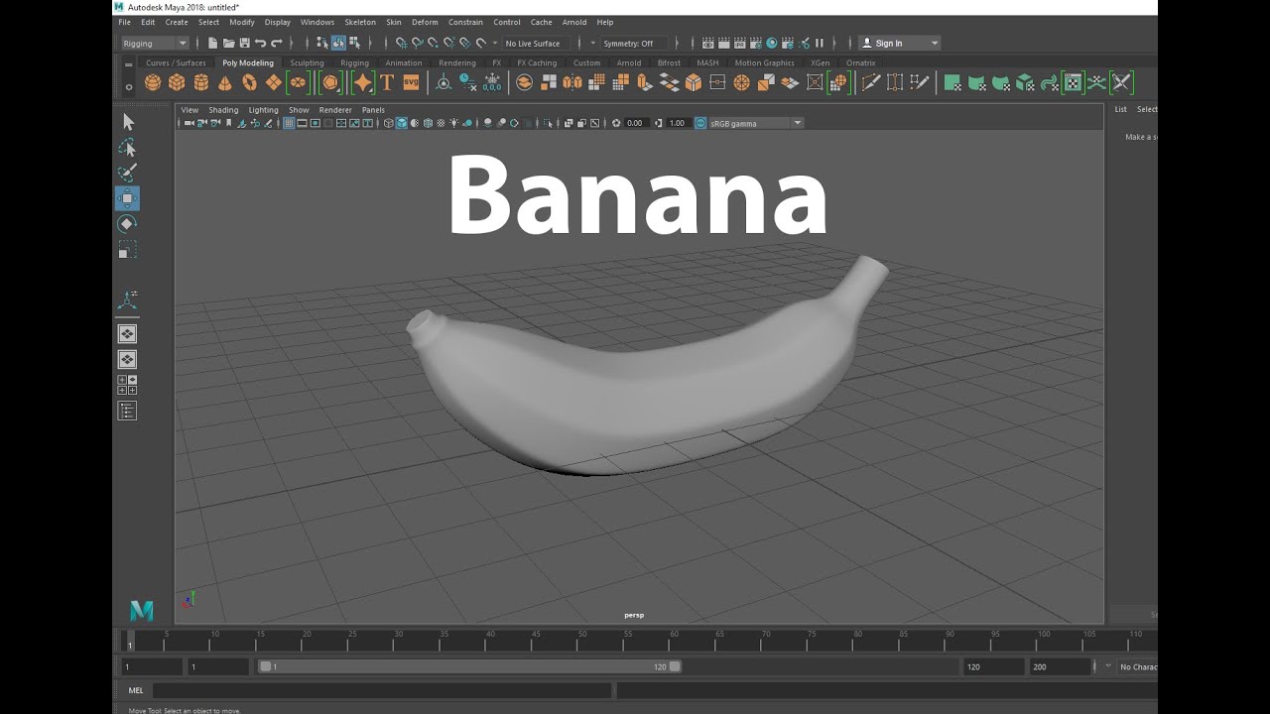Select the Lasso tool in toolbox
The width and height of the screenshot is (1270, 714).
pos(127,147)
